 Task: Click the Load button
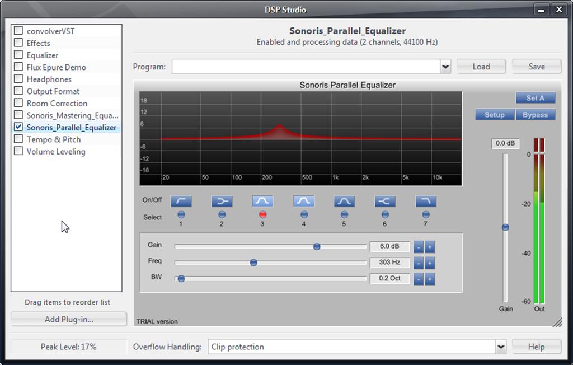click(481, 67)
